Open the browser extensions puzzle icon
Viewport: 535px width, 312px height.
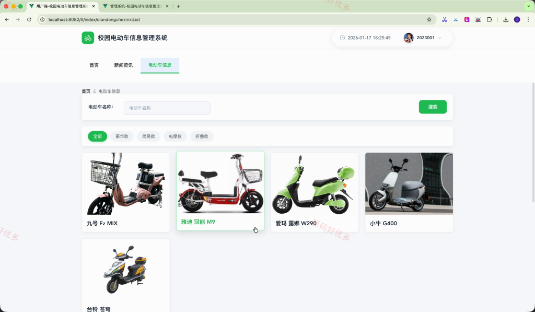pos(489,19)
